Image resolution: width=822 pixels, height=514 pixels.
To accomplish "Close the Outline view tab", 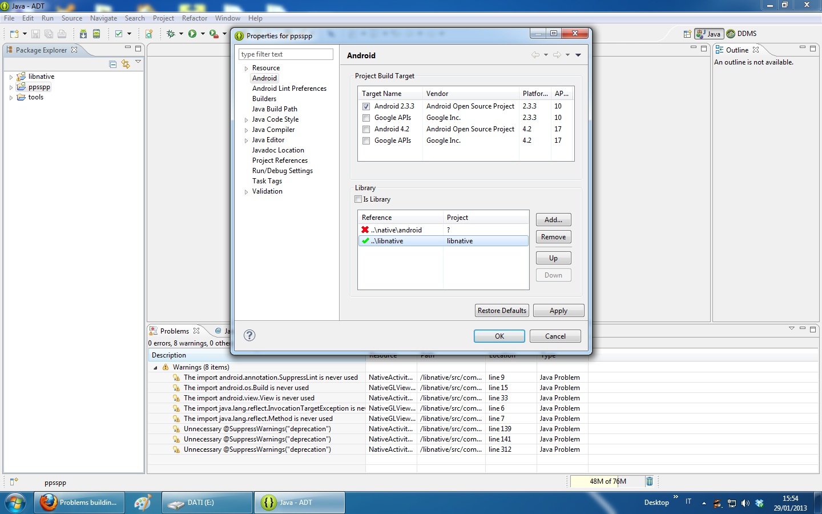I will [x=756, y=50].
